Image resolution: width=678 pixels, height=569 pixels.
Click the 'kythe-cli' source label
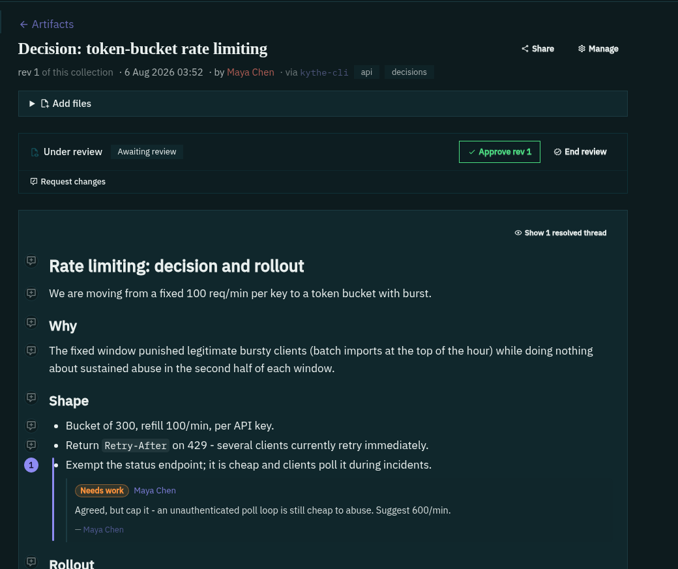point(324,72)
